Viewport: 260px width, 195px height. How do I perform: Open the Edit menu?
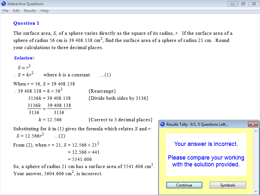(16, 11)
